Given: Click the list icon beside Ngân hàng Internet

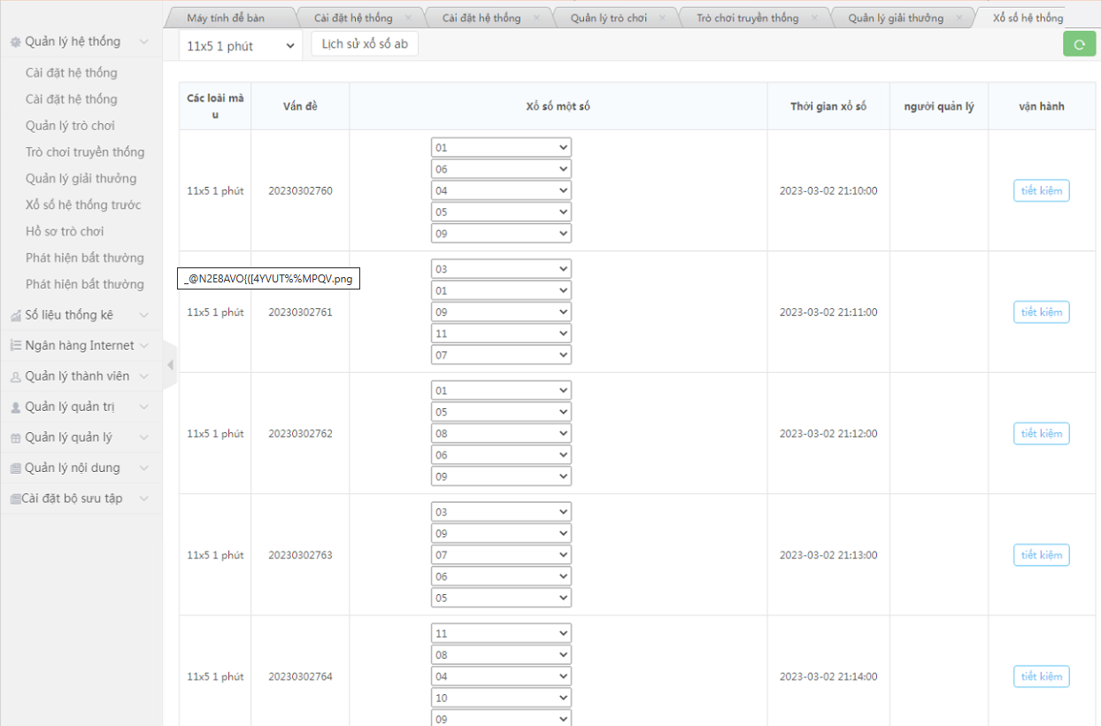Looking at the screenshot, I should pyautogui.click(x=15, y=346).
